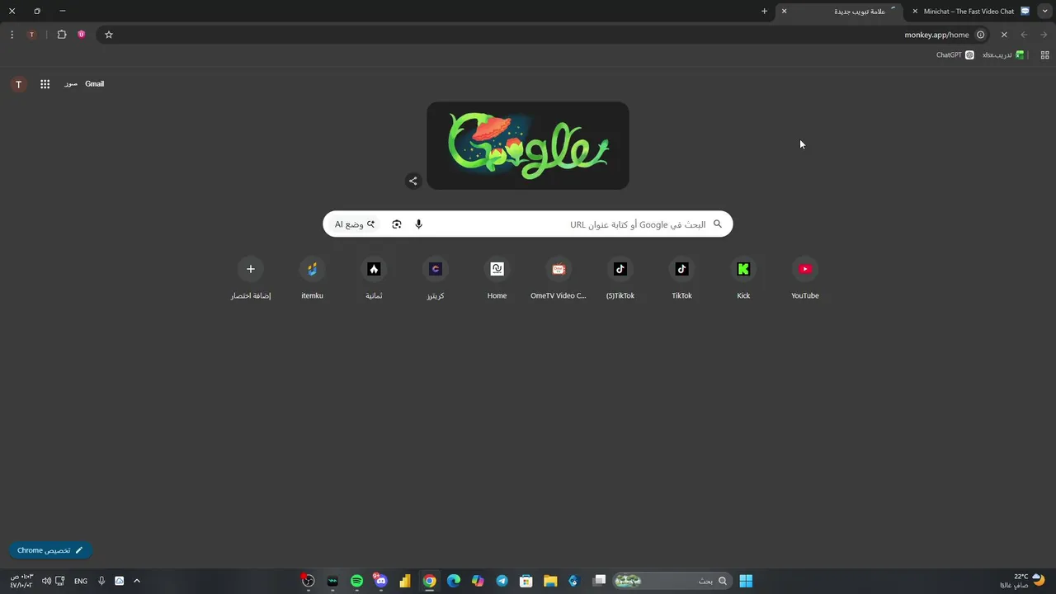Open the Chrome three-dot menu
The width and height of the screenshot is (1056, 594).
pos(12,35)
